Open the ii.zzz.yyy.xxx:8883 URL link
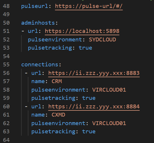 [x=94, y=73]
